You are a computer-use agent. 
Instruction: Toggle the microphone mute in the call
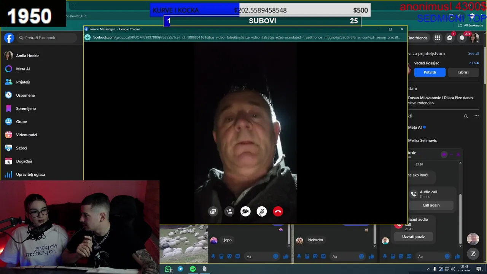coord(262,212)
